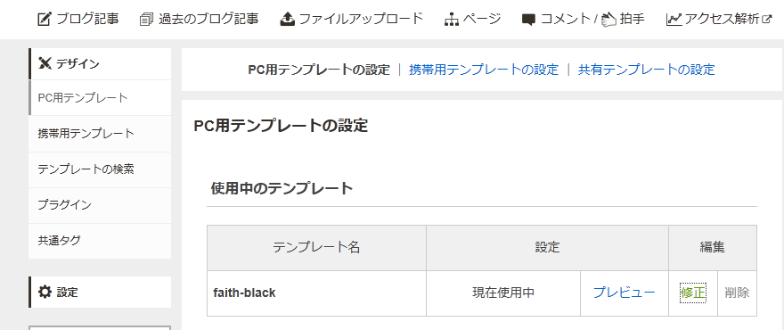The width and height of the screenshot is (784, 330).
Task: Select テンプレートの検索 in the sidebar
Action: click(x=100, y=169)
